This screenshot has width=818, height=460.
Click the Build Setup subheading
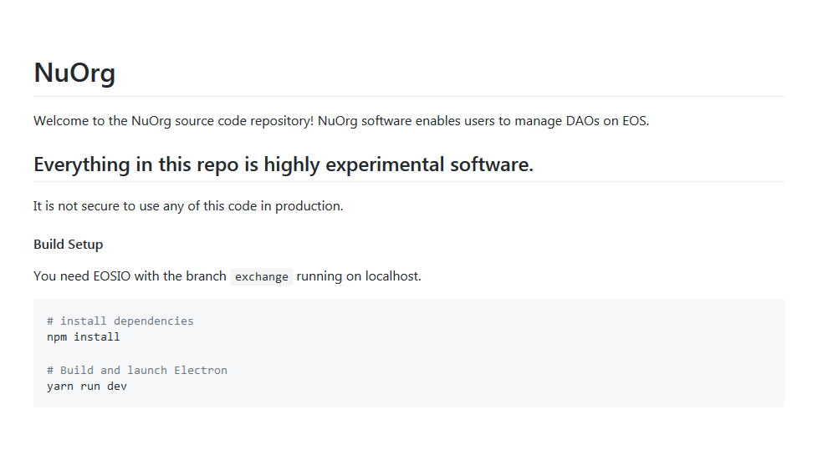point(69,245)
